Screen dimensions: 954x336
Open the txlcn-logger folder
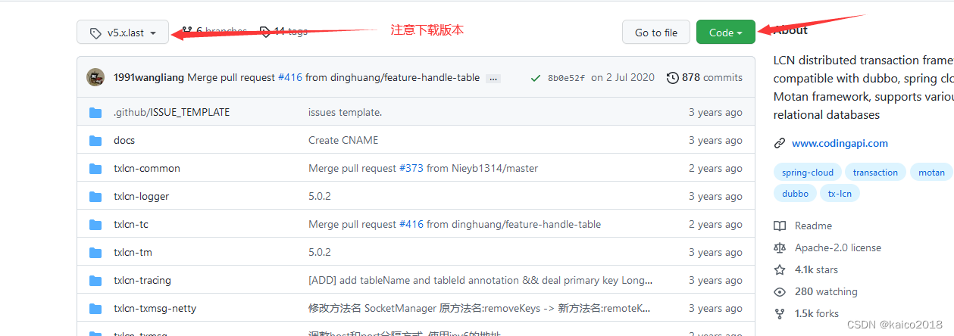point(141,196)
